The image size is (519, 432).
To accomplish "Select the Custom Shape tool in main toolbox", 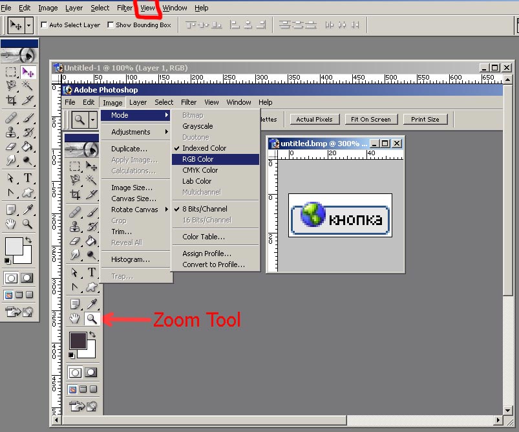I will (x=28, y=193).
